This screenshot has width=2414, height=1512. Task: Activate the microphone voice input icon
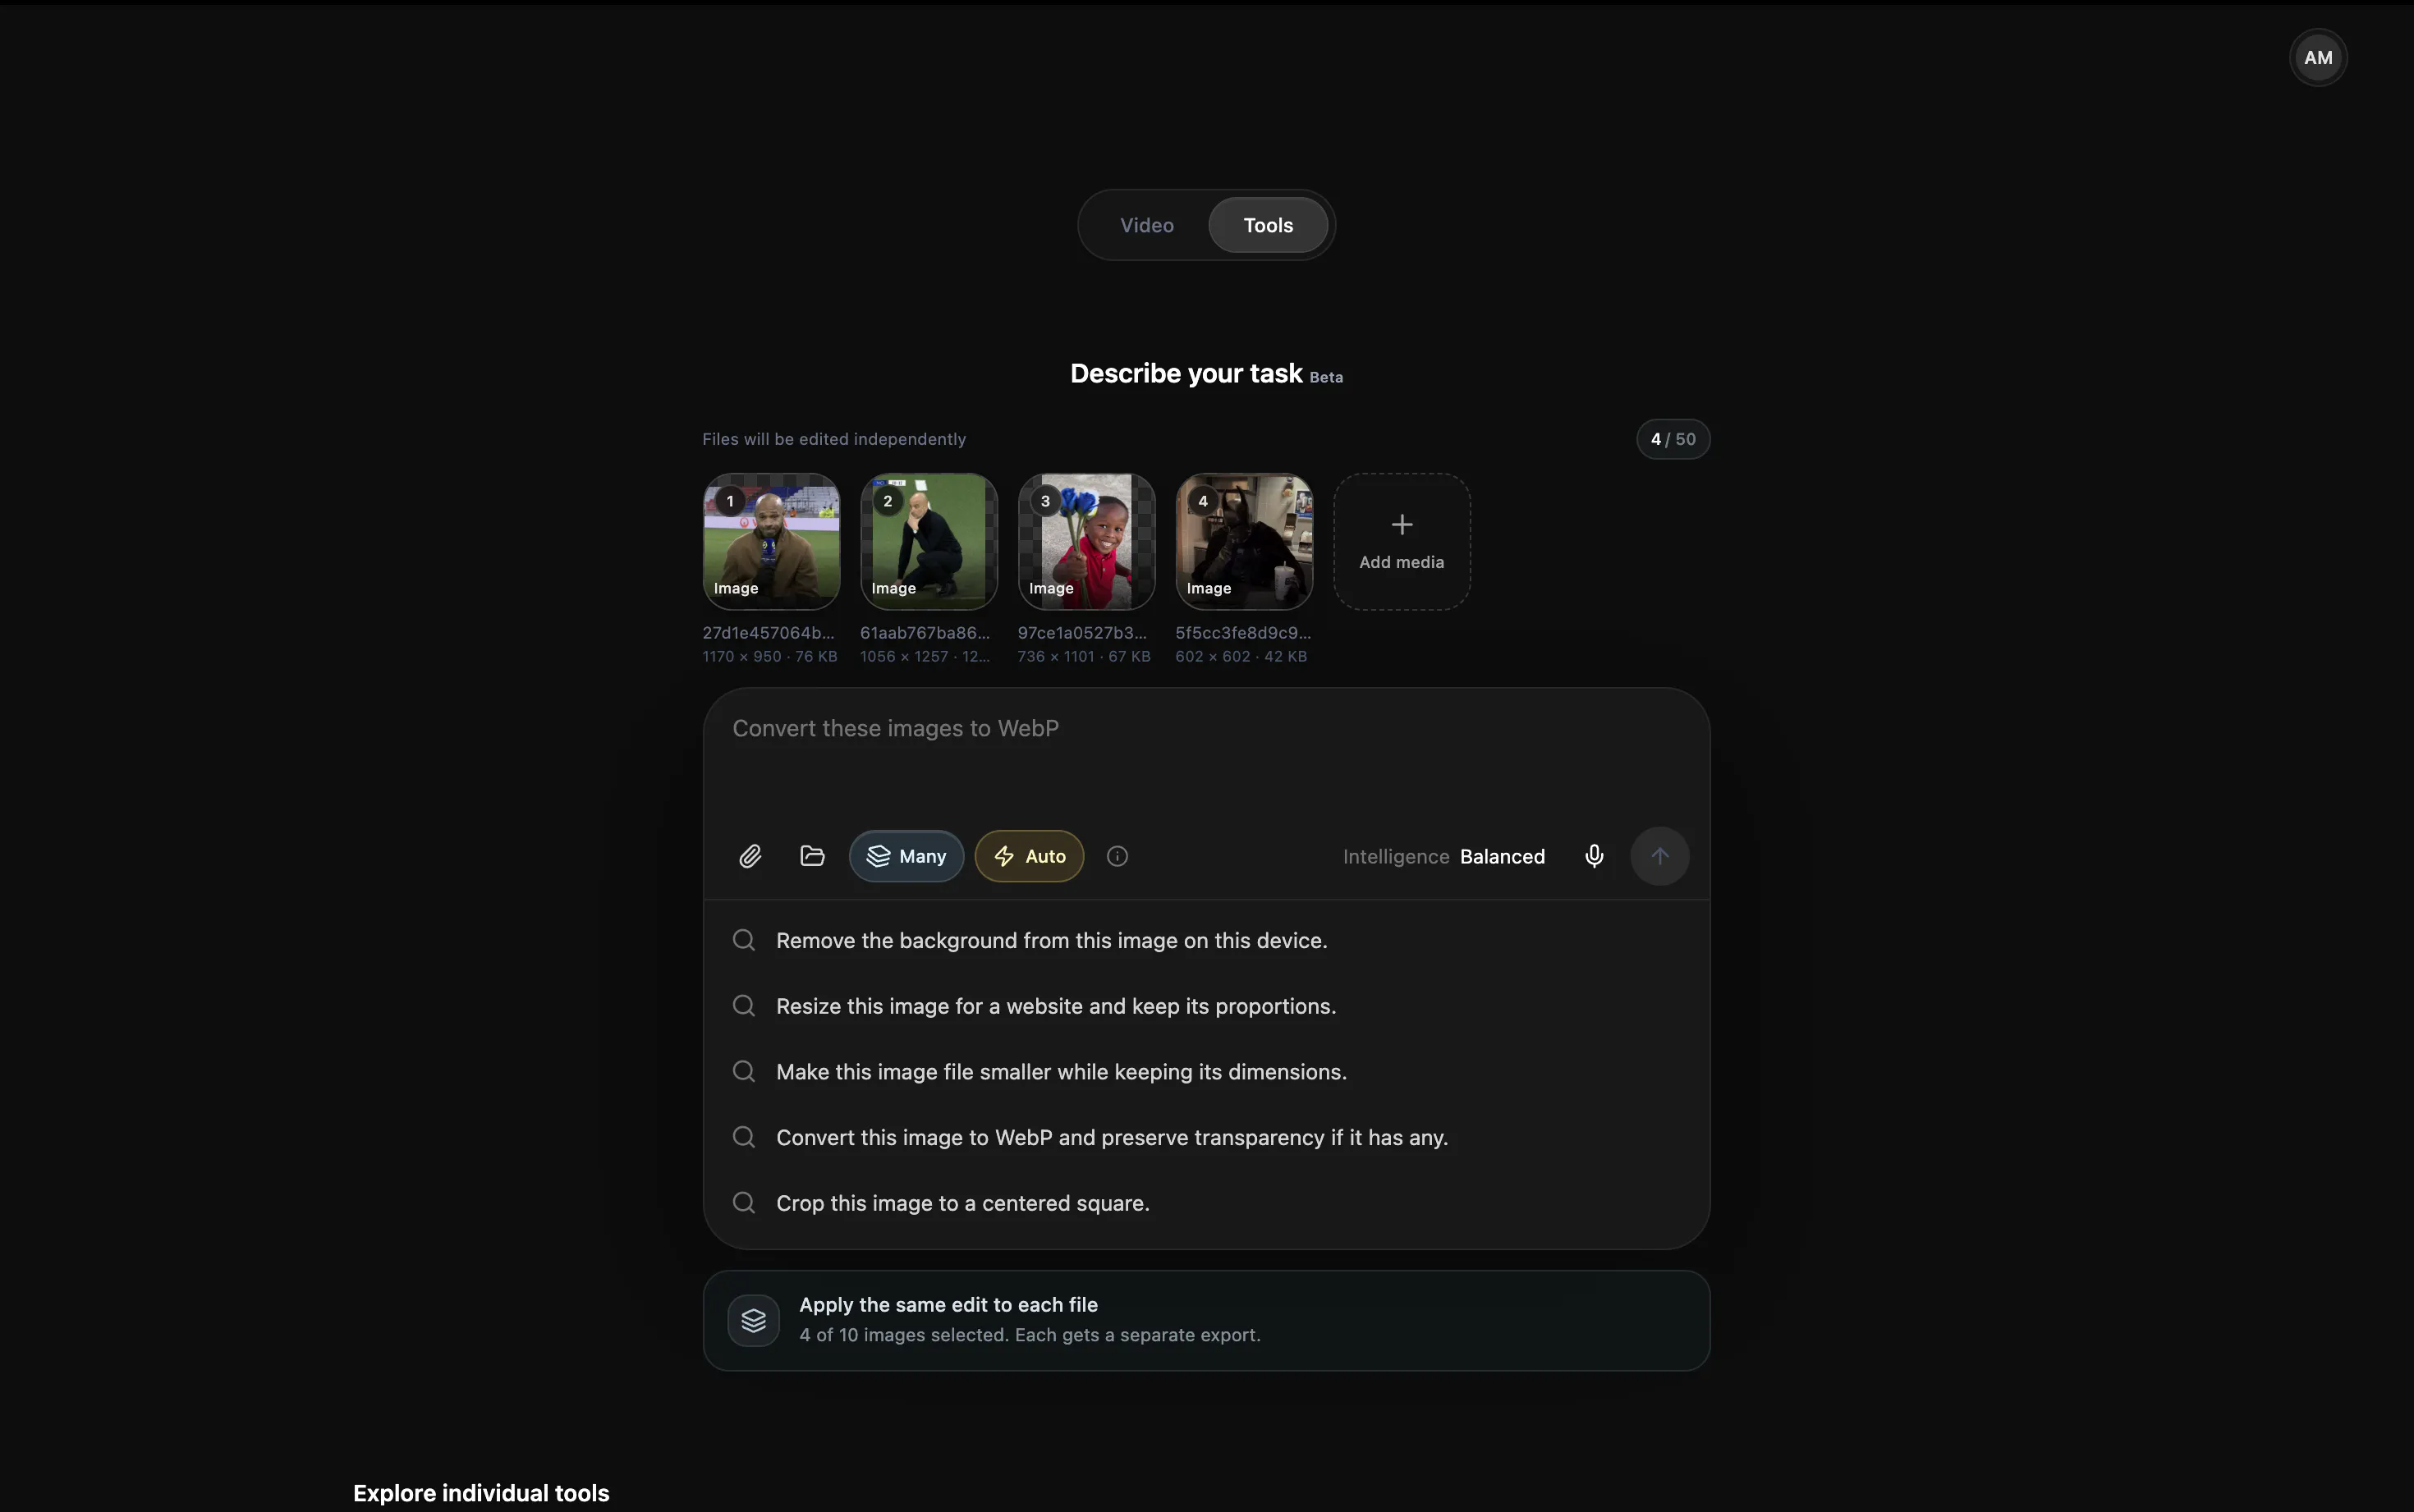pyautogui.click(x=1594, y=856)
